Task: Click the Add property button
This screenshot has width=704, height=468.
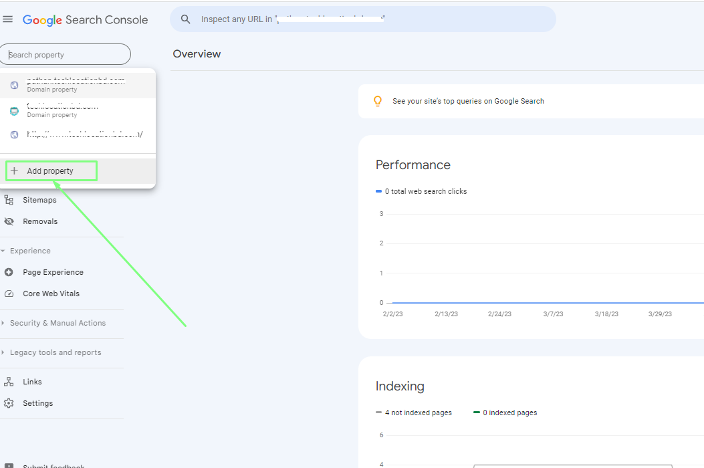Action: point(51,171)
